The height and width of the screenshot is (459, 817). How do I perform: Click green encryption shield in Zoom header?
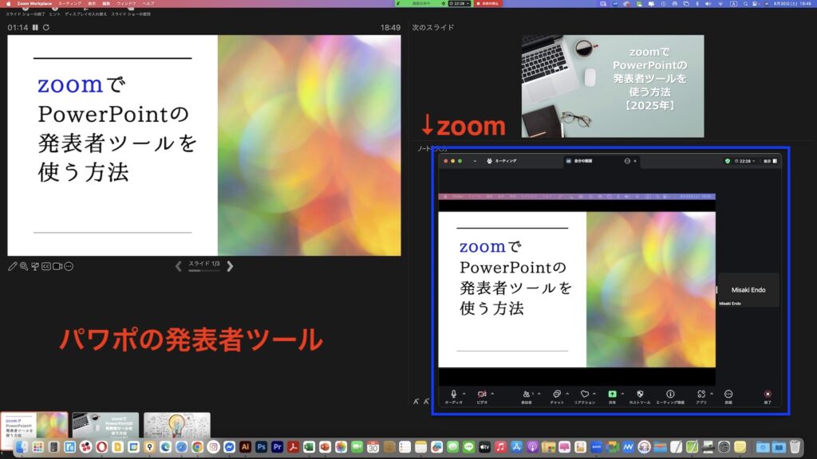728,161
